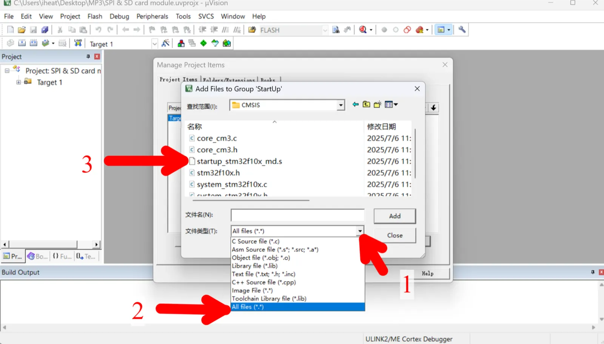This screenshot has height=344, width=604.
Task: Launch the Pack Installer icon
Action: 226,43
